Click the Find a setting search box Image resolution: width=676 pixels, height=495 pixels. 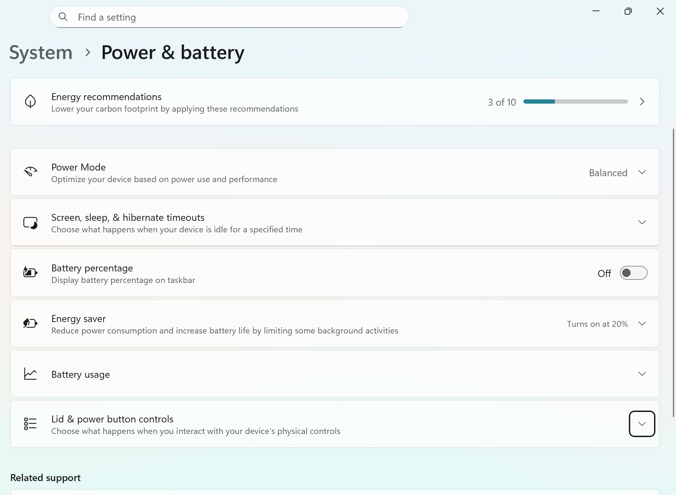point(229,17)
